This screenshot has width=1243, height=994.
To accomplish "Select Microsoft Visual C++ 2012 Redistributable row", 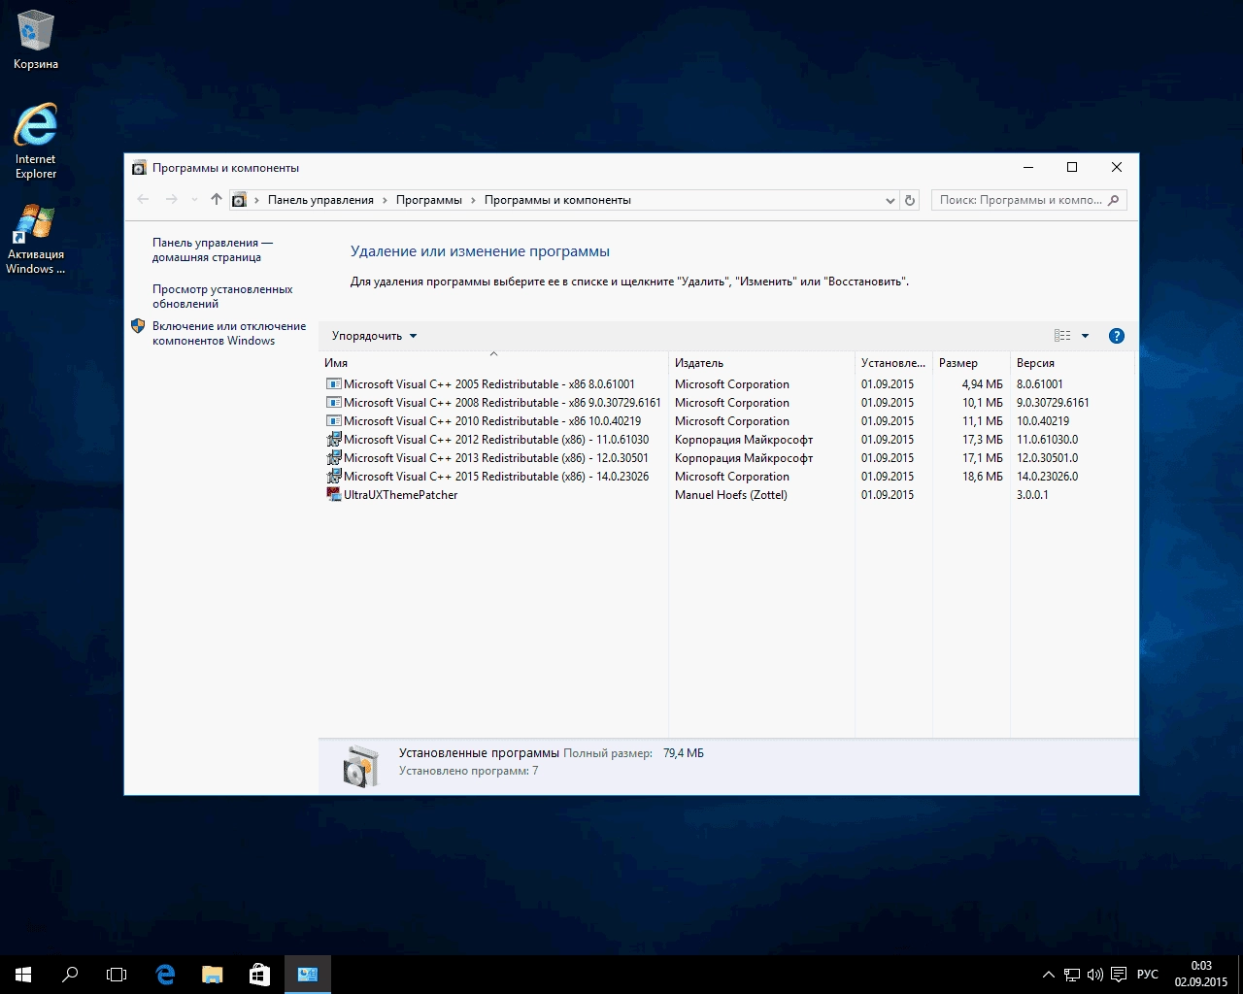I will click(726, 440).
